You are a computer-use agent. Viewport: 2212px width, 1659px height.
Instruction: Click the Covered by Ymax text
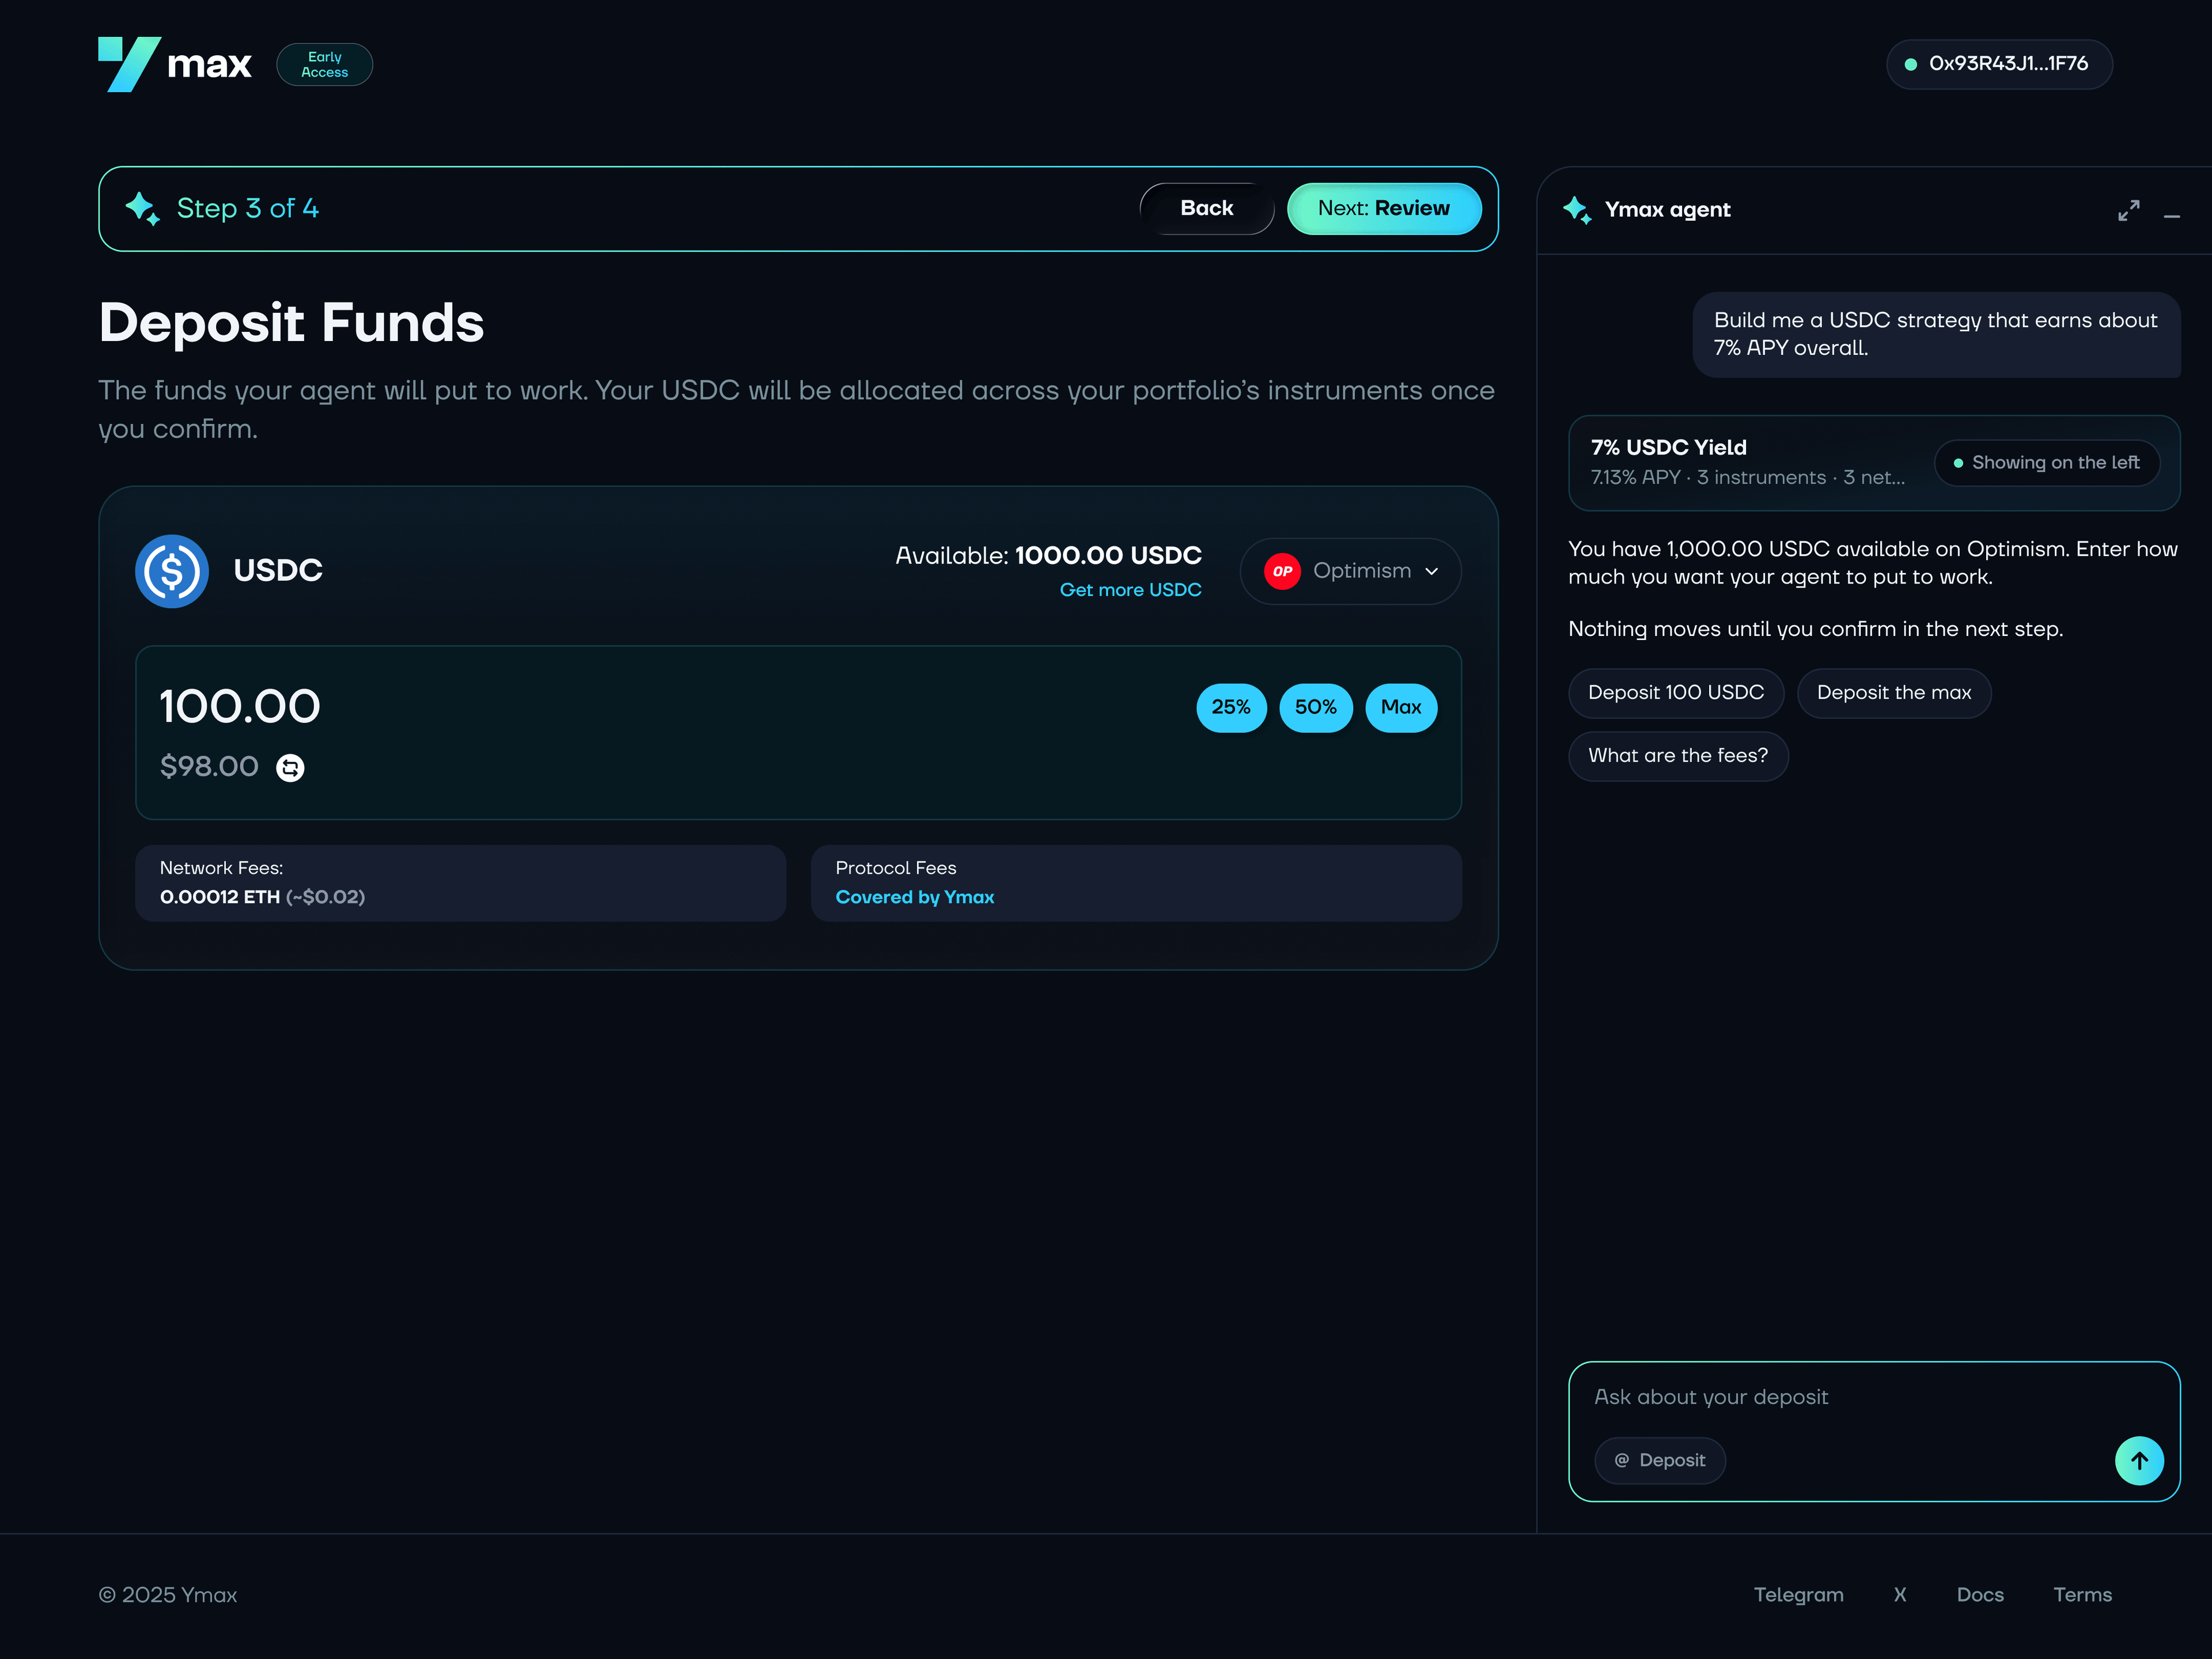(914, 897)
